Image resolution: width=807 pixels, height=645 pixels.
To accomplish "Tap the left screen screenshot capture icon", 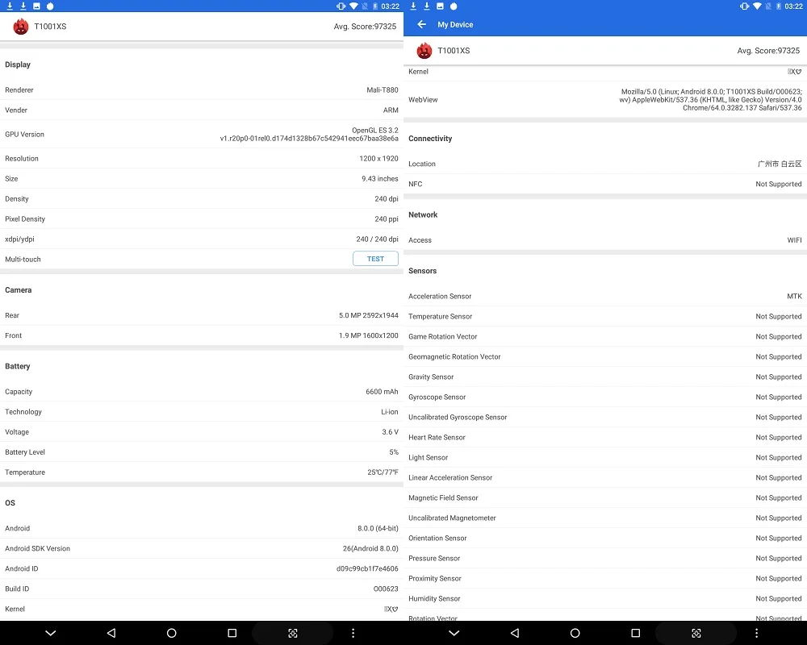I will pos(293,633).
